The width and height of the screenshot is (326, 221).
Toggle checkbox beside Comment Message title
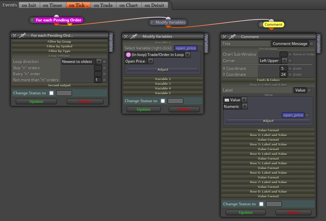[311, 44]
